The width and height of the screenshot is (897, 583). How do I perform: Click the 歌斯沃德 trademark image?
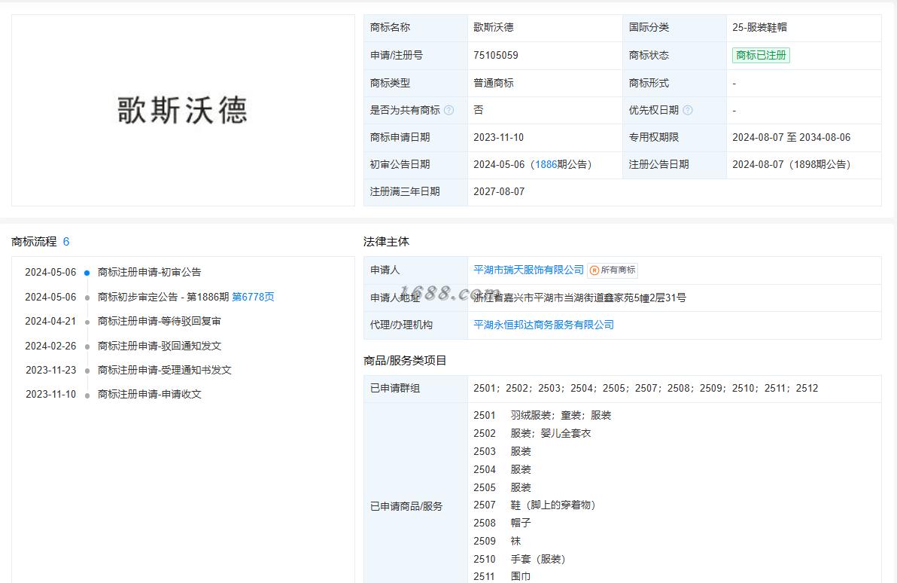[x=183, y=111]
